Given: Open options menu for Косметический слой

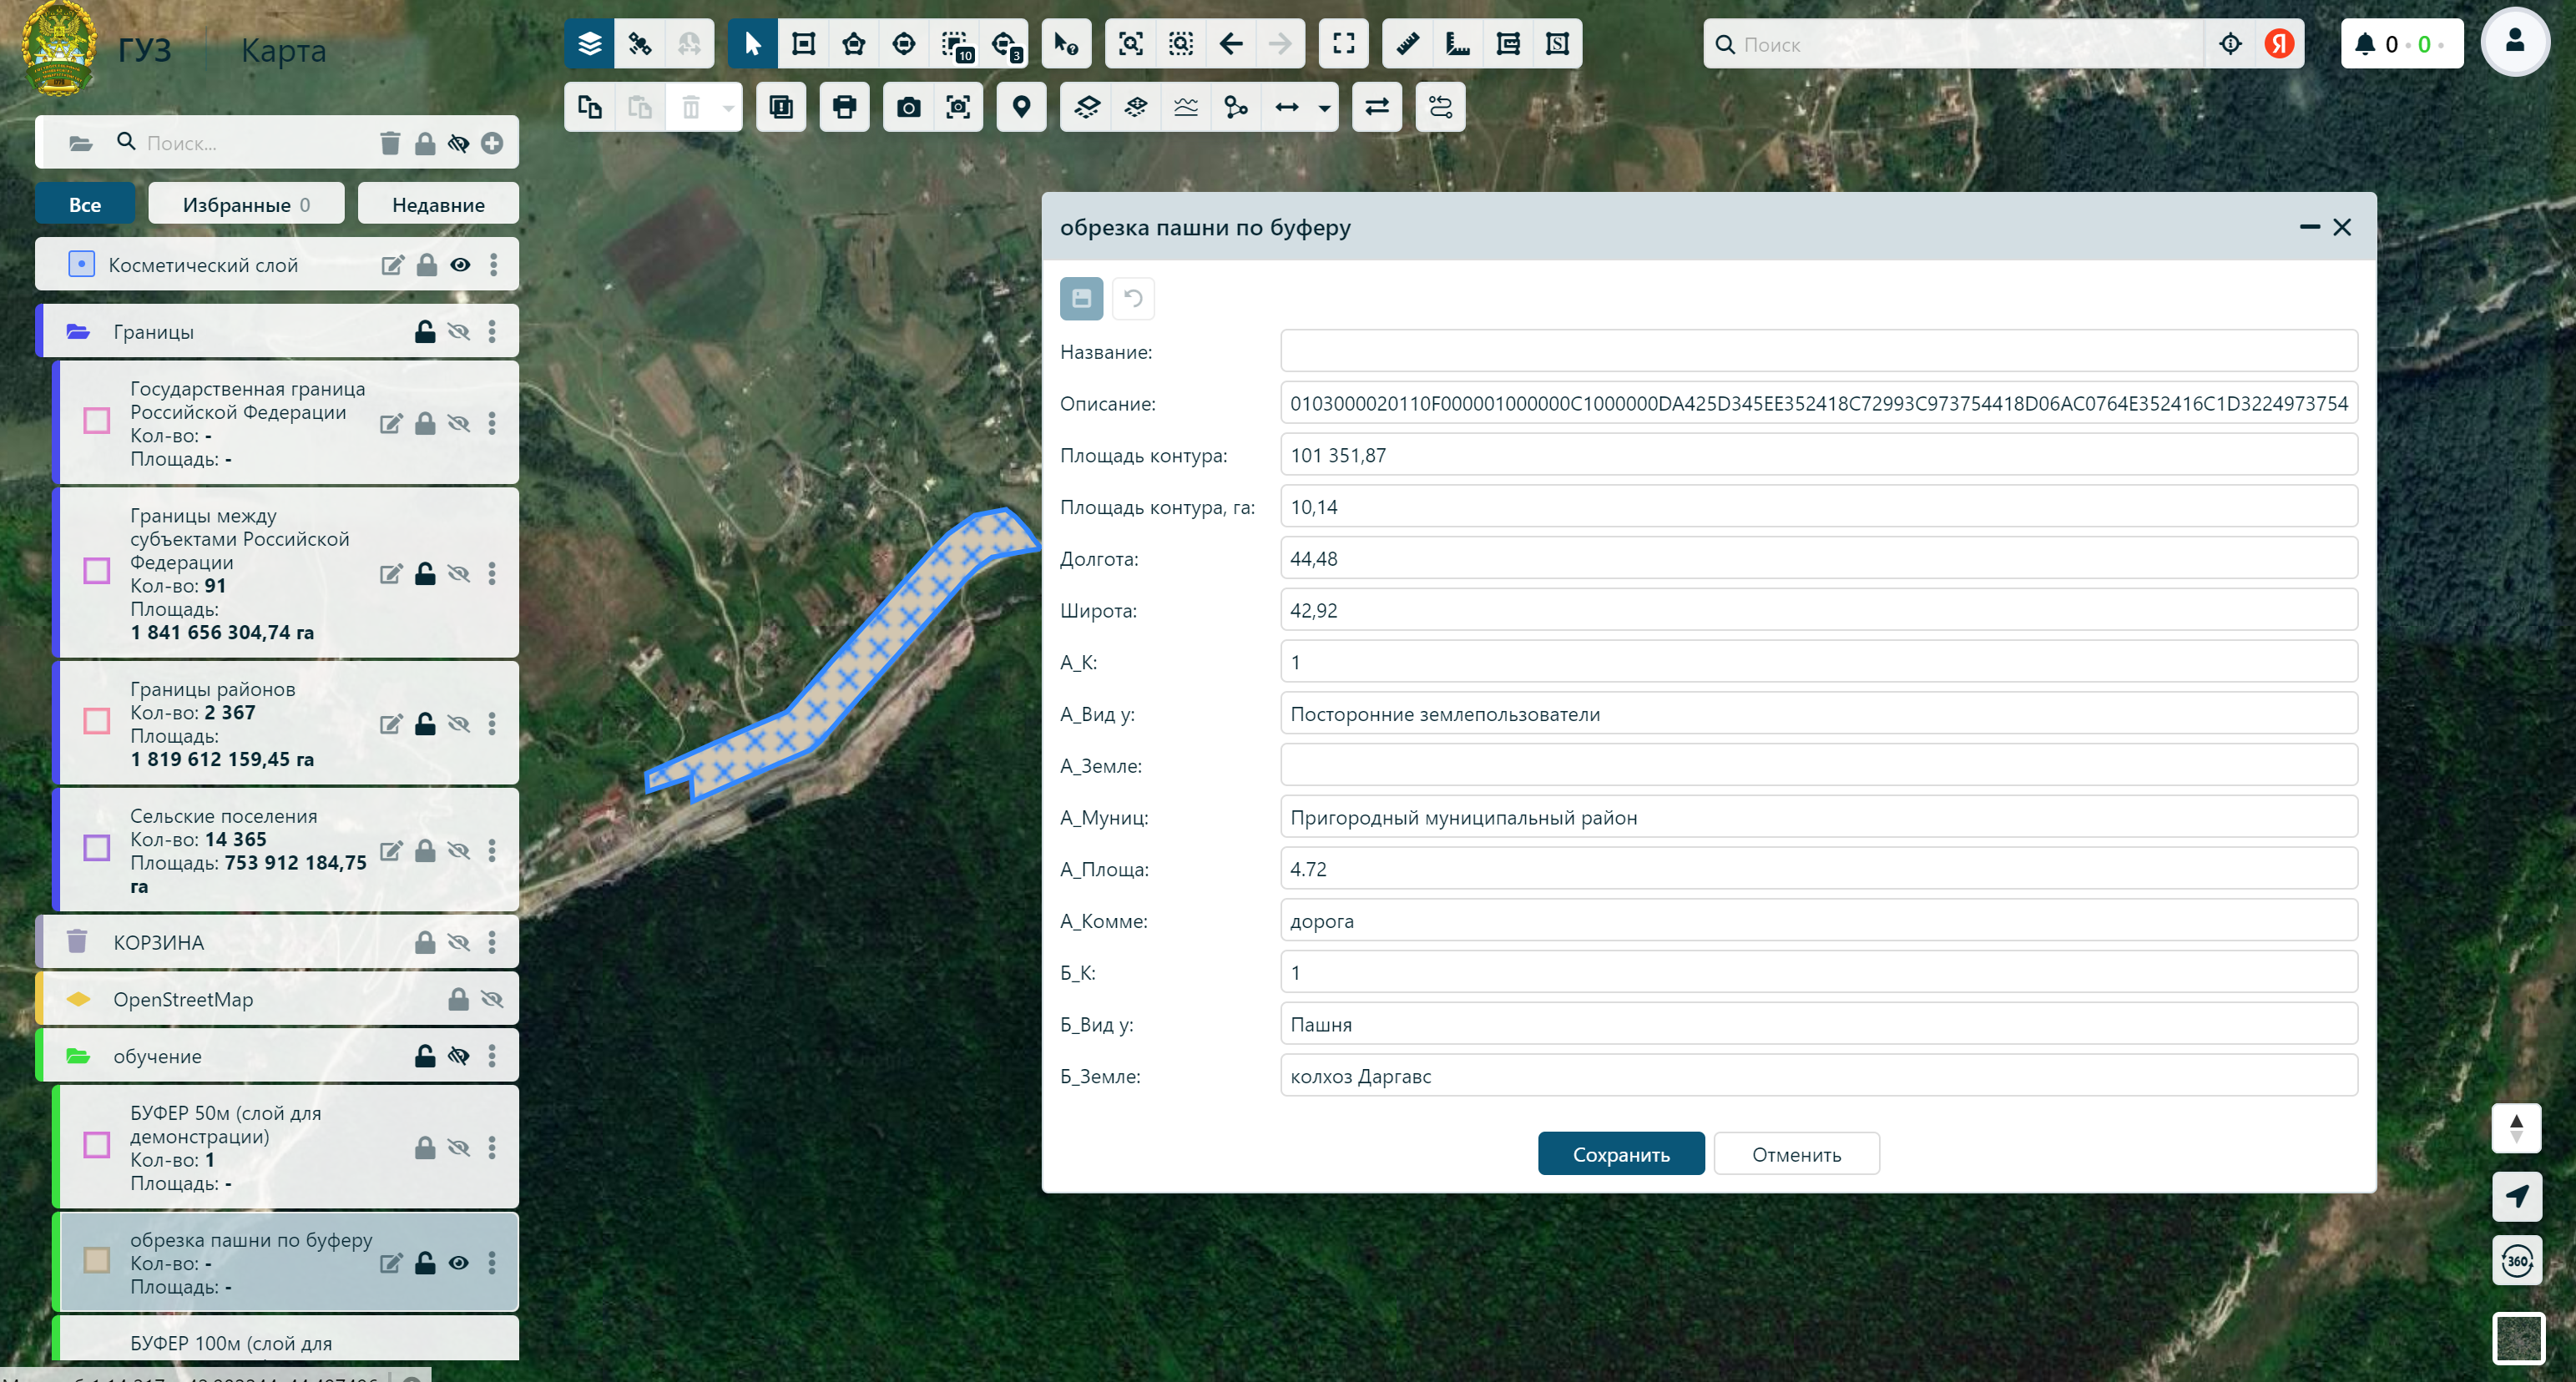Looking at the screenshot, I should 493,265.
